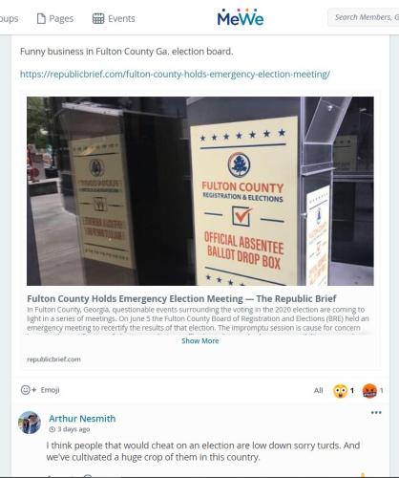
Task: Open the Fulton County Holds Emergency headline
Action: (181, 299)
